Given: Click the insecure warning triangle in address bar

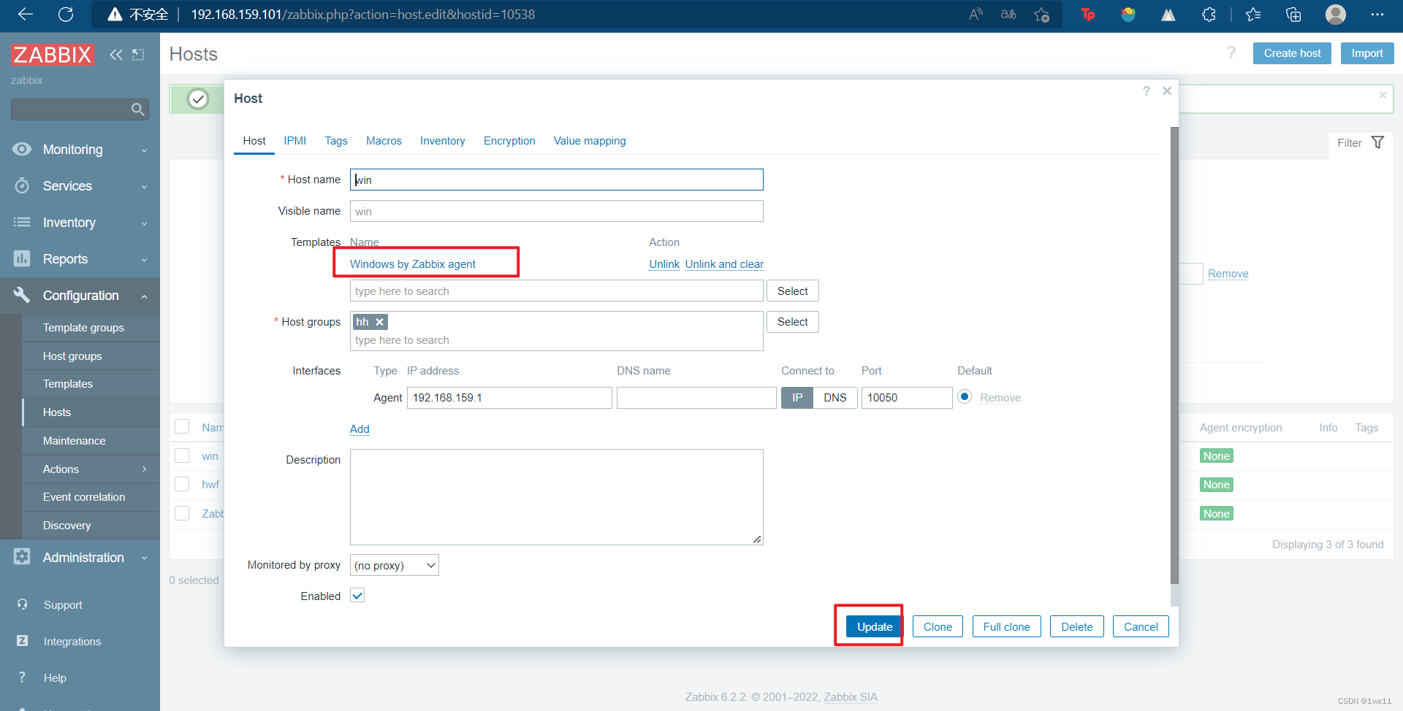Looking at the screenshot, I should click(x=115, y=15).
